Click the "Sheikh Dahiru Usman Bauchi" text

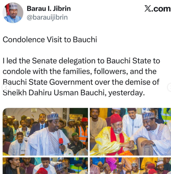click(53, 92)
